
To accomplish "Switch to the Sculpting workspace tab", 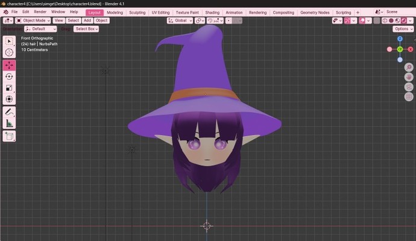I will point(137,13).
